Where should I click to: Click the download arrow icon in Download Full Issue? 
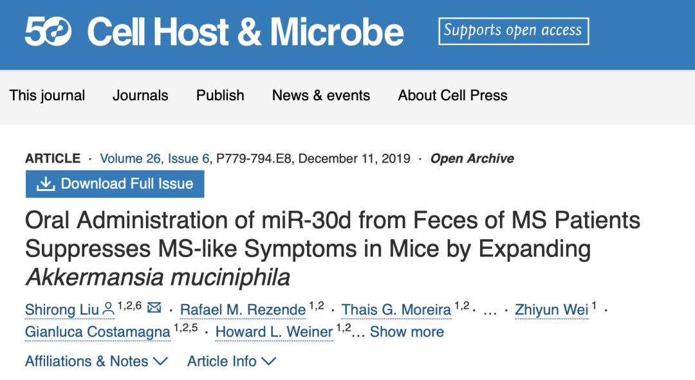point(46,184)
